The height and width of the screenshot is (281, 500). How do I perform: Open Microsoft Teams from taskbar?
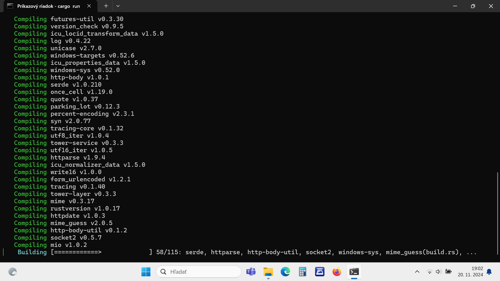[x=251, y=272]
